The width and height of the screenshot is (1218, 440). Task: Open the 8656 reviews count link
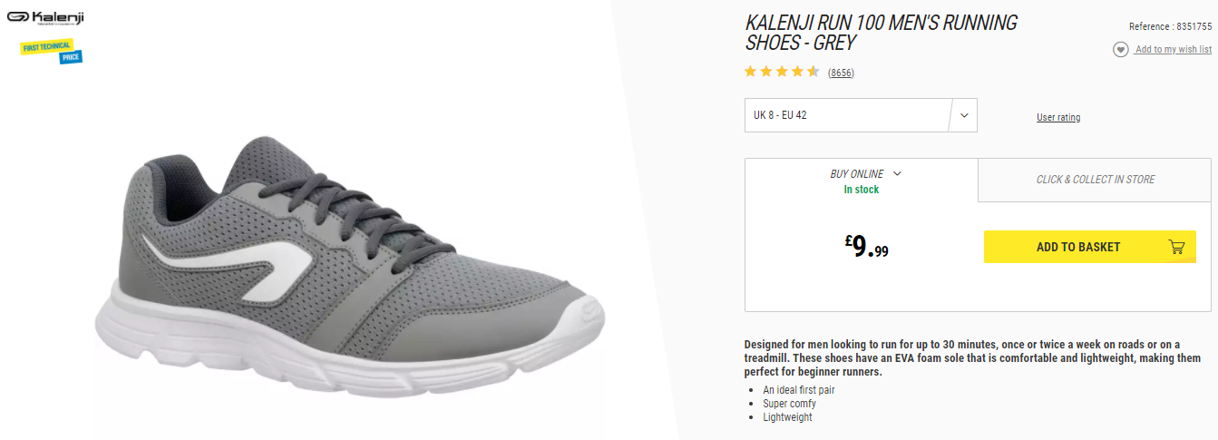coord(841,73)
